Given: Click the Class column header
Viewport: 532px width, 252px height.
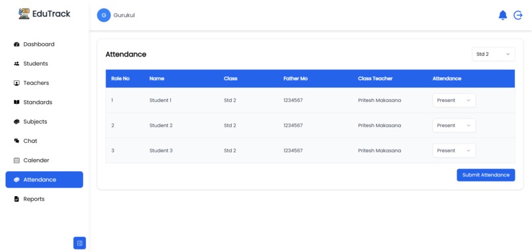Looking at the screenshot, I should click(x=231, y=78).
